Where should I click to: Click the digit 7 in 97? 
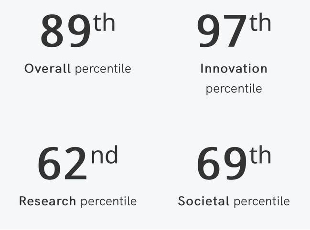[235, 32]
